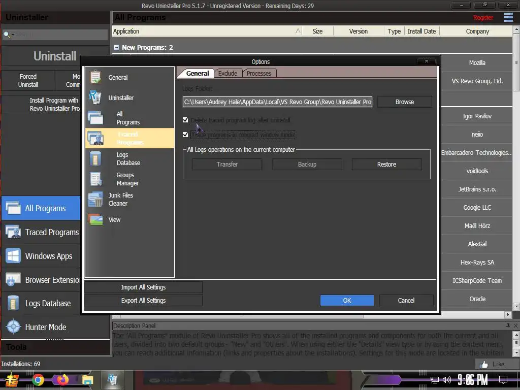Open Chrome from the taskbar
Image resolution: width=520 pixels, height=390 pixels.
point(38,380)
